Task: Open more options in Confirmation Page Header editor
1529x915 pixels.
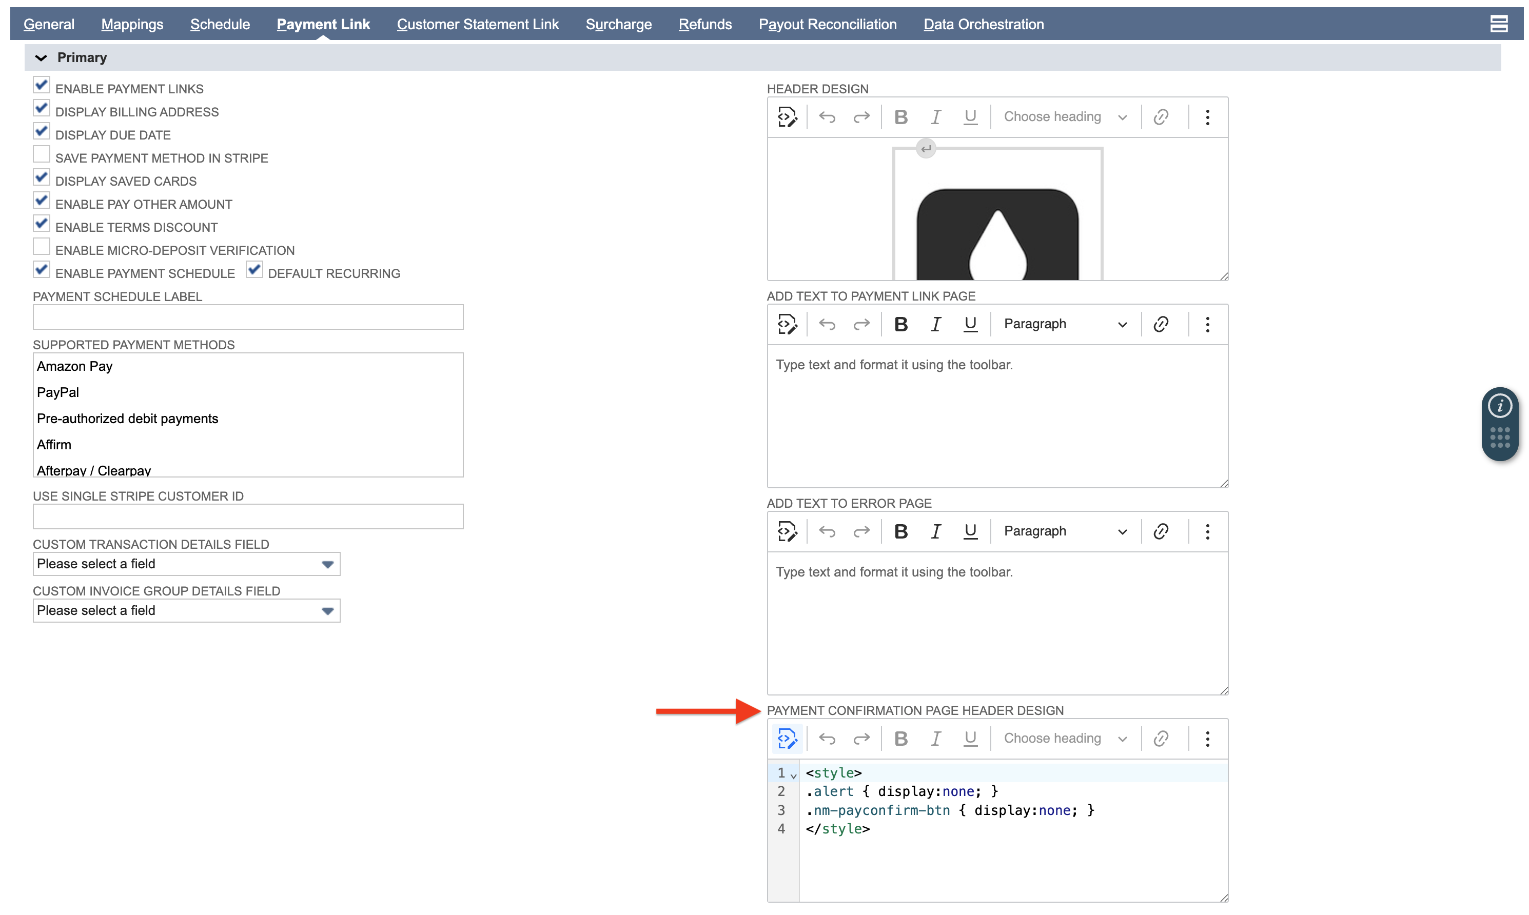Action: point(1207,739)
